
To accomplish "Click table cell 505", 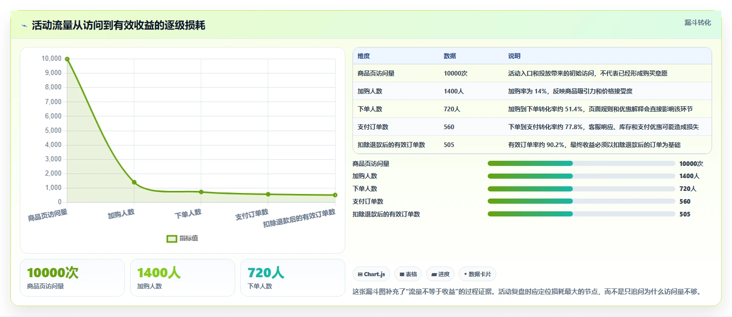I will coord(449,145).
